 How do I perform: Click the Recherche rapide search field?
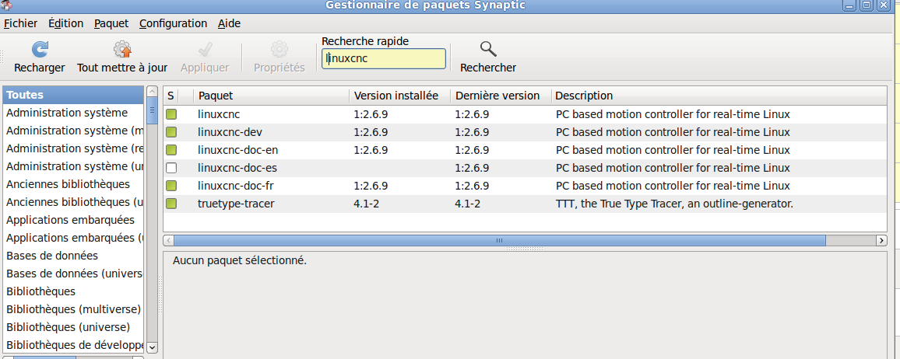coord(383,58)
